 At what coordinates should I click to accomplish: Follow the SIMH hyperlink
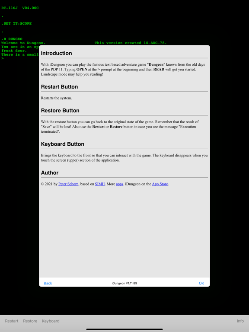[x=100, y=184]
